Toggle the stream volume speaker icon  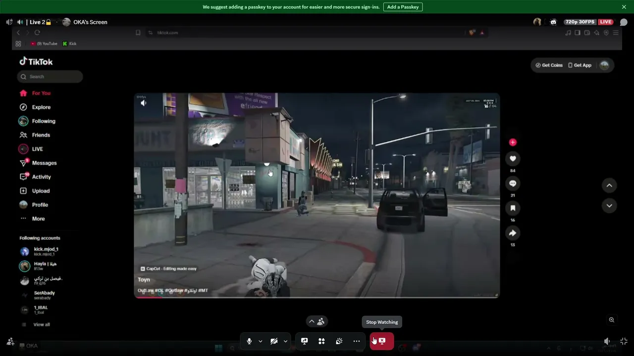point(607,341)
